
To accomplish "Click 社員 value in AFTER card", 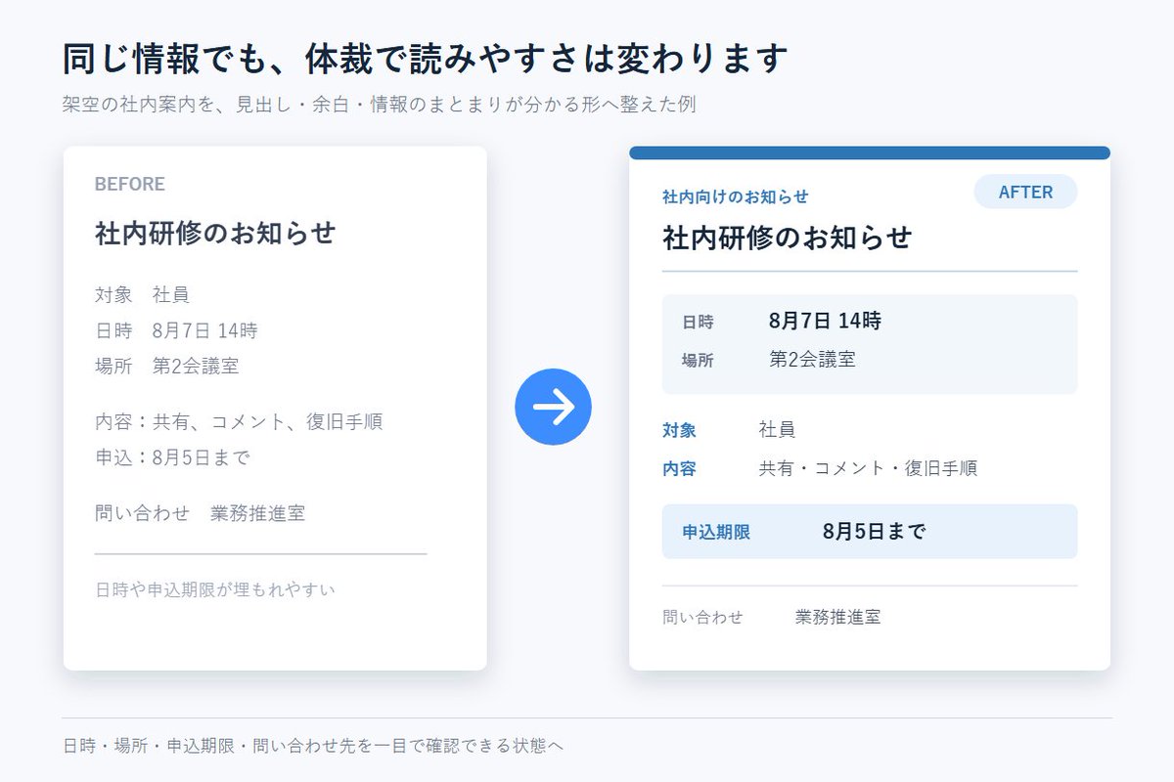I will tap(777, 429).
